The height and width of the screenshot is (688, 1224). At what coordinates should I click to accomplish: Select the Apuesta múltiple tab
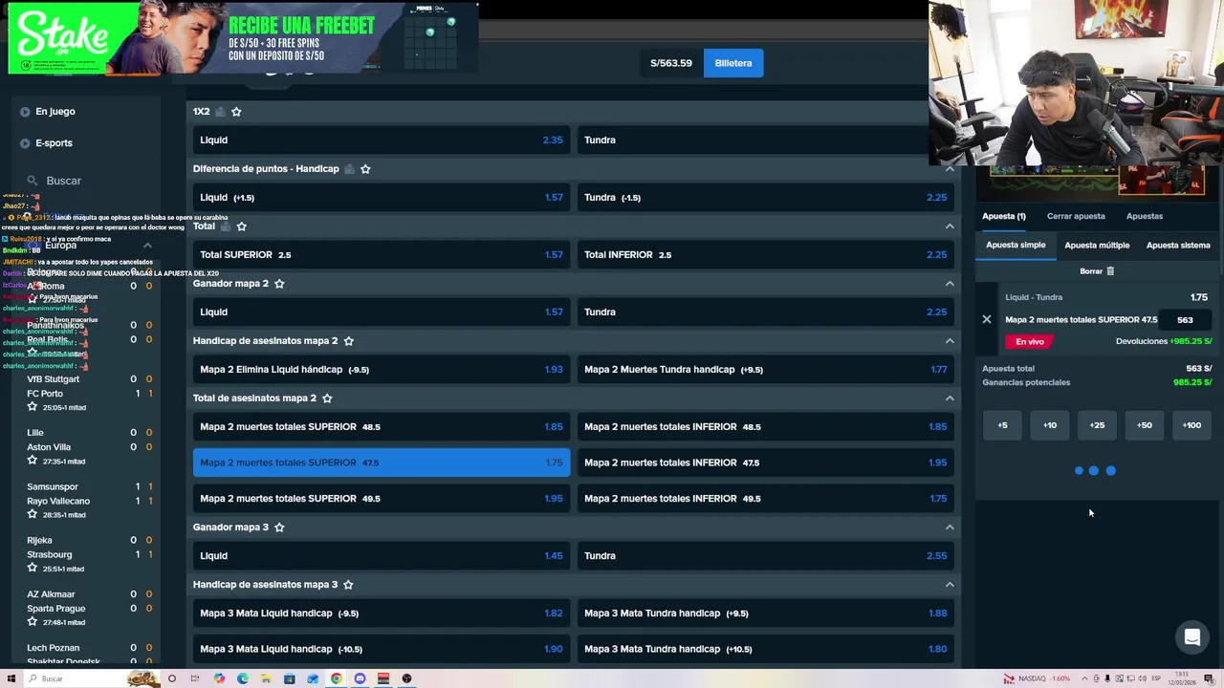click(x=1097, y=245)
